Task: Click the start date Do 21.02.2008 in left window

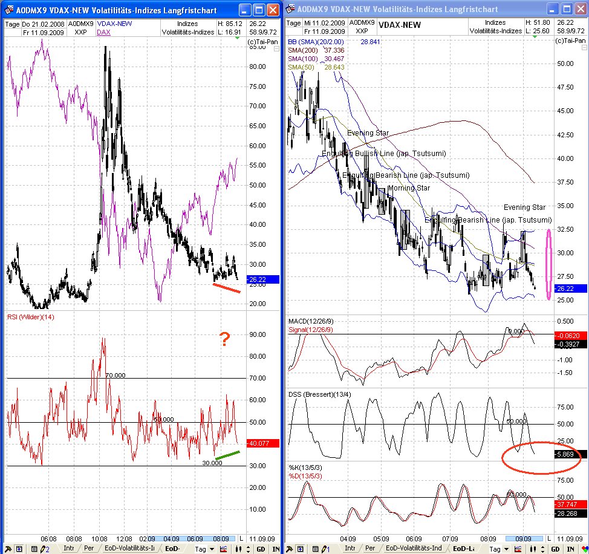Action: pos(43,24)
